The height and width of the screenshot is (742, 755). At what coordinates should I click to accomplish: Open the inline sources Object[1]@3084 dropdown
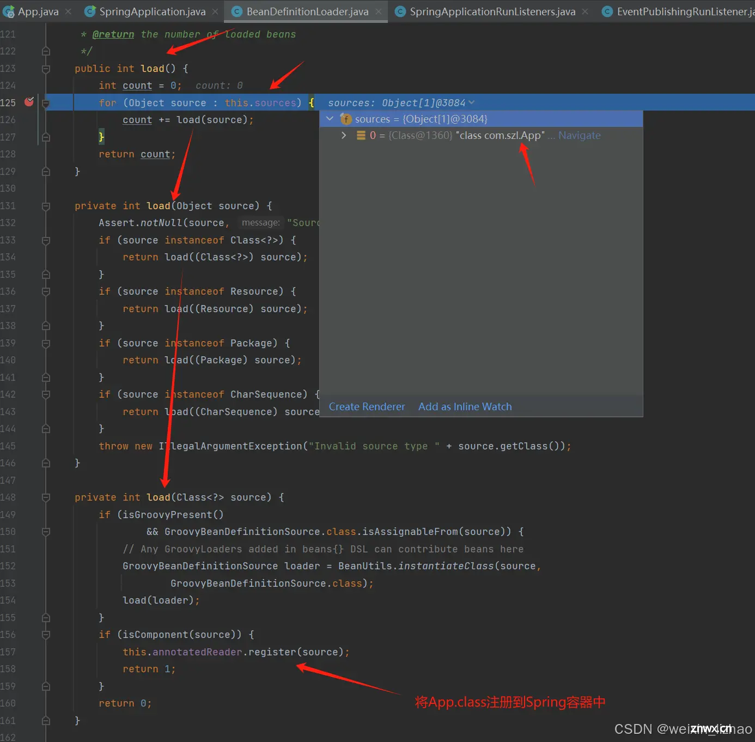pos(471,102)
